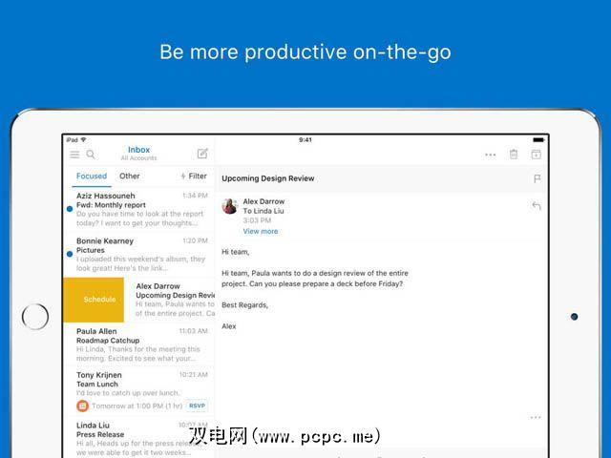Open the Filter options
The width and height of the screenshot is (611, 458).
tap(194, 176)
